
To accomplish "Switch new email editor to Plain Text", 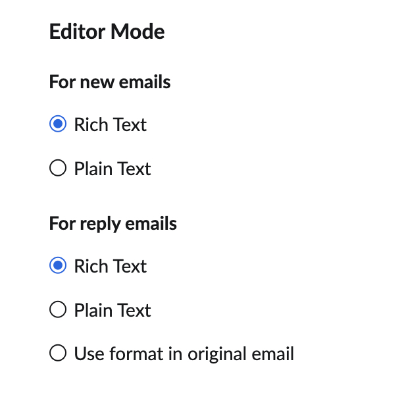I will (58, 169).
